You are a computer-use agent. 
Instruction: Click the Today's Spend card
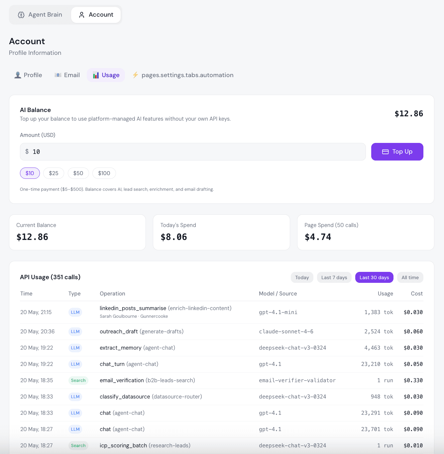pyautogui.click(x=221, y=232)
